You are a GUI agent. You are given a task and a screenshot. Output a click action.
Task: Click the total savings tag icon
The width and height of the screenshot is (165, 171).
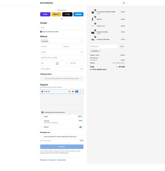pyautogui.click(x=91, y=70)
